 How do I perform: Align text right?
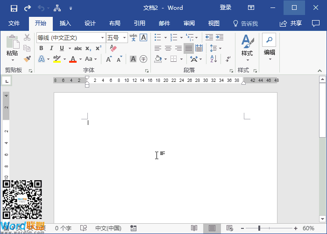[x=178, y=48]
